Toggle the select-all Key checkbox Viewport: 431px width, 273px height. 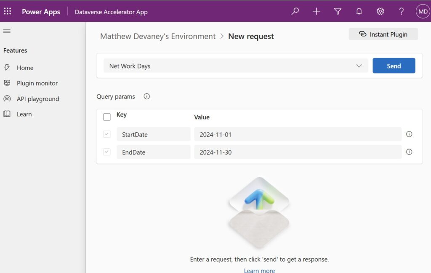point(106,117)
